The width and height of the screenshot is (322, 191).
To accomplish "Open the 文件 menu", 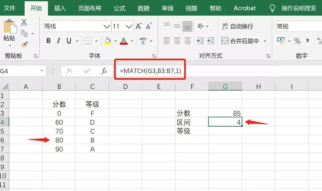I will pyautogui.click(x=11, y=8).
